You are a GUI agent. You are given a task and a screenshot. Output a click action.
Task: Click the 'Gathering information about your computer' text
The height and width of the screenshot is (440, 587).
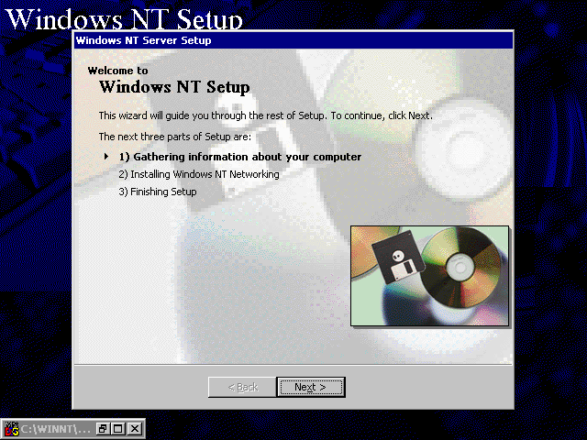[x=240, y=157]
